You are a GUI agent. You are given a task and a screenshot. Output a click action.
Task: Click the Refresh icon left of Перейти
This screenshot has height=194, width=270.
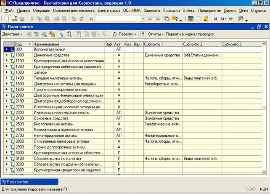coord(114,34)
